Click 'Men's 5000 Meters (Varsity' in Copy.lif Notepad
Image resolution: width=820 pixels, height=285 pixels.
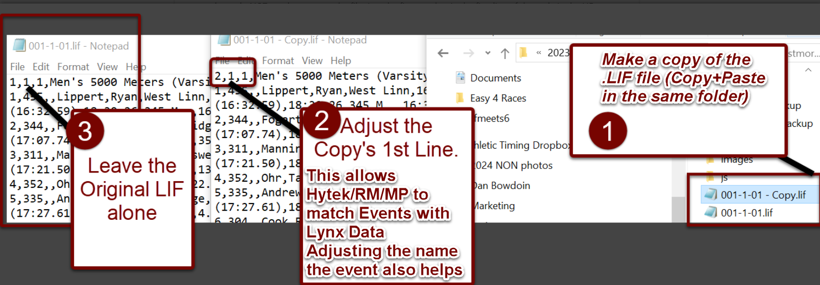[x=341, y=76]
